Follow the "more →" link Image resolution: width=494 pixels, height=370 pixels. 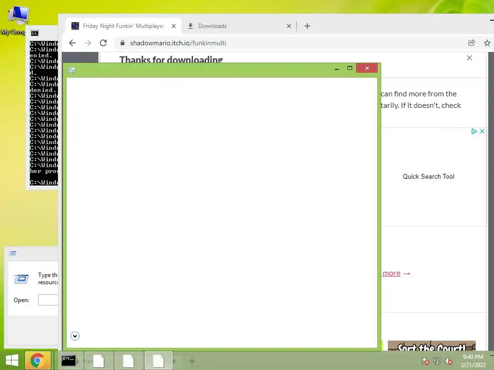tap(396, 273)
